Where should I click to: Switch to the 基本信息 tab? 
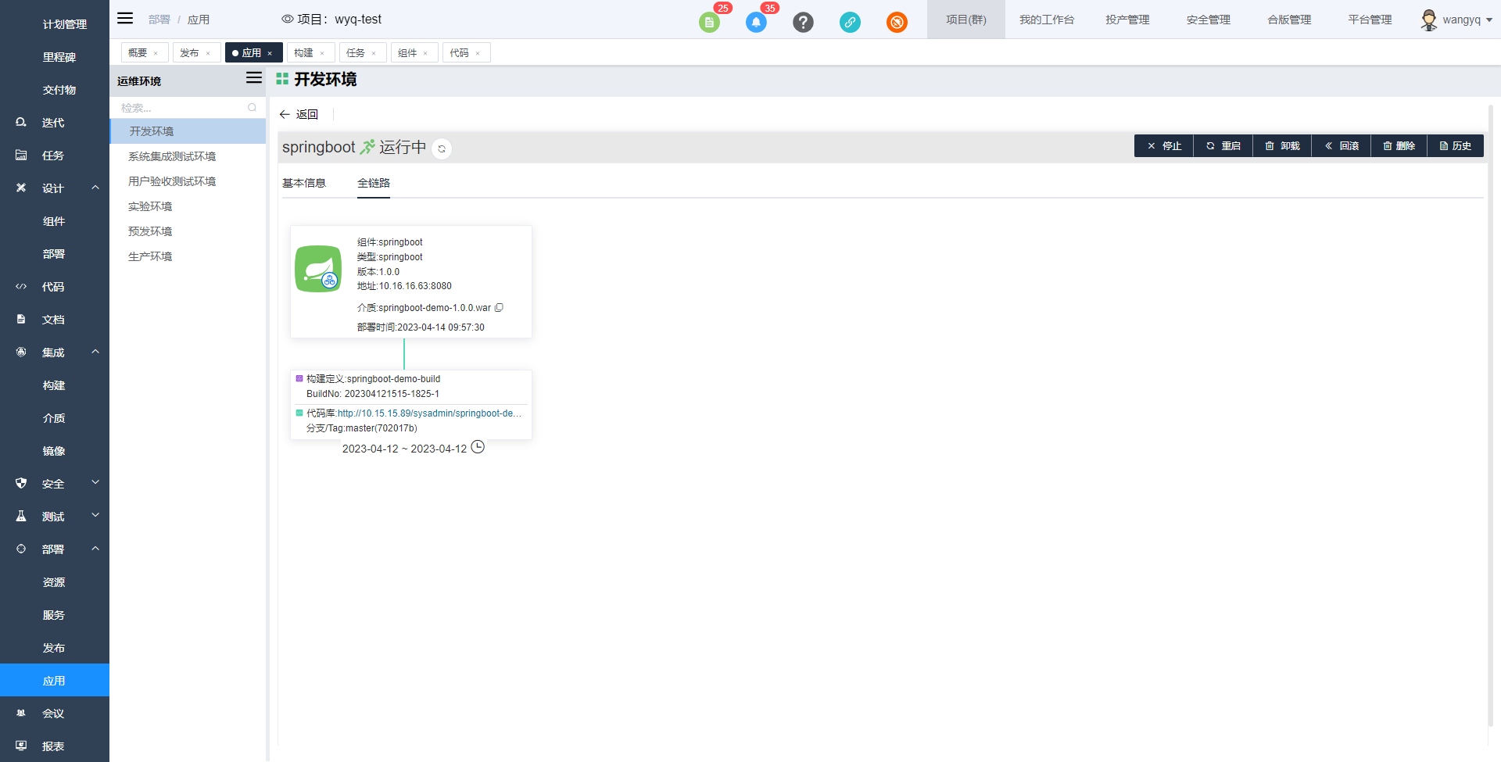coord(304,182)
